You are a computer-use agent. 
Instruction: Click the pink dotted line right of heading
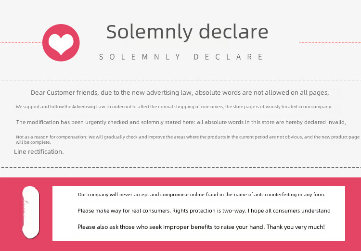click(x=330, y=42)
